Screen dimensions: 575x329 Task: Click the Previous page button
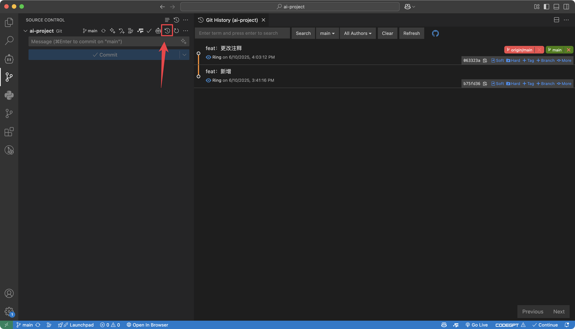tap(533, 311)
